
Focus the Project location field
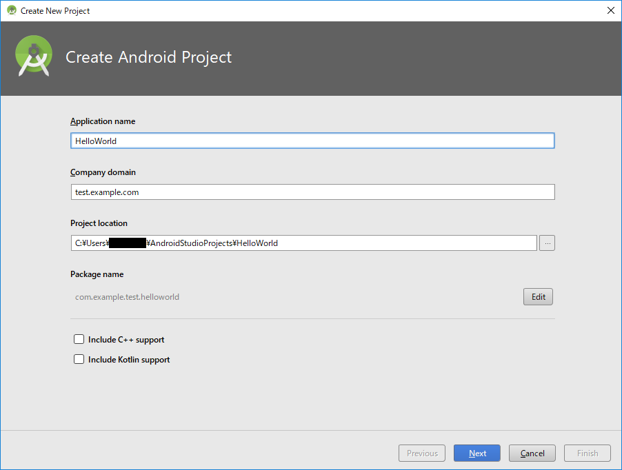pyautogui.click(x=304, y=243)
